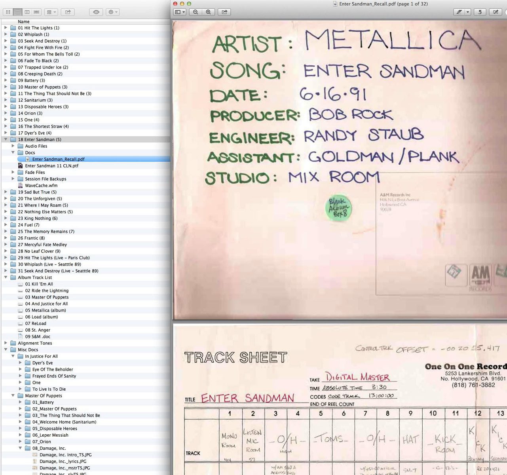Select the 06_Leper Messiah folder
This screenshot has height=475, width=507.
pyautogui.click(x=86, y=435)
